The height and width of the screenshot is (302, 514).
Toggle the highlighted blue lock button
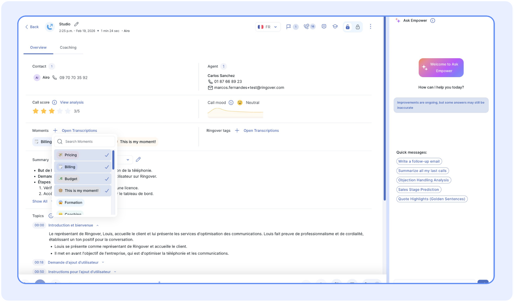pos(348,27)
